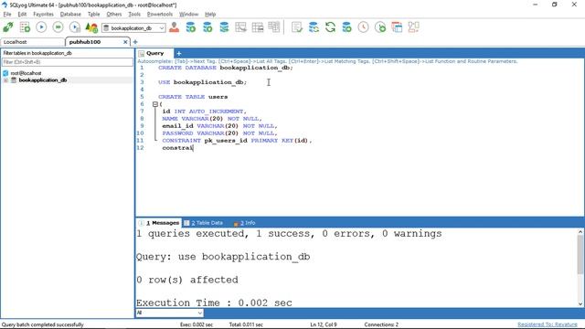Click the green new connection icon

point(8,27)
